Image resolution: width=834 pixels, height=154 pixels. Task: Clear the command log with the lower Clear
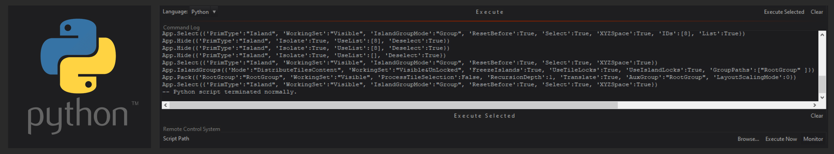(816, 116)
